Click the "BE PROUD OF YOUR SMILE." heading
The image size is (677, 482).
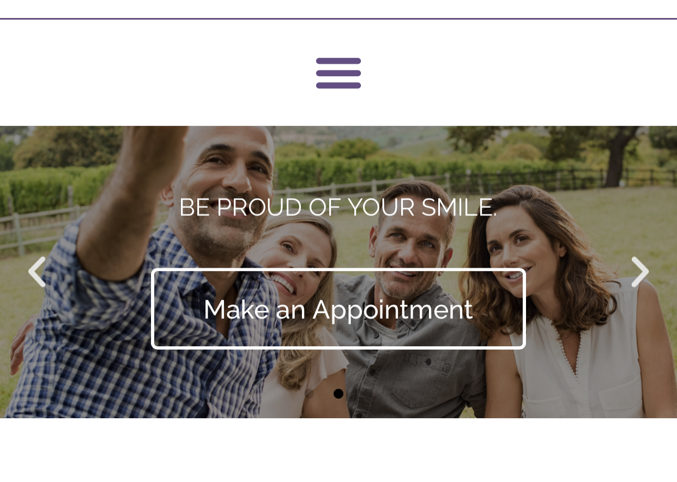338,207
